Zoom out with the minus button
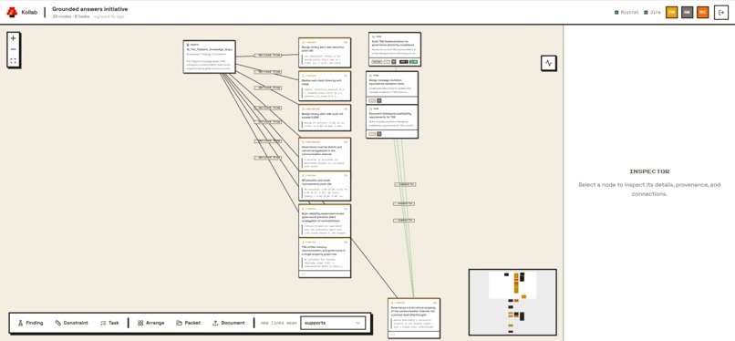The height and width of the screenshot is (341, 735). click(13, 49)
